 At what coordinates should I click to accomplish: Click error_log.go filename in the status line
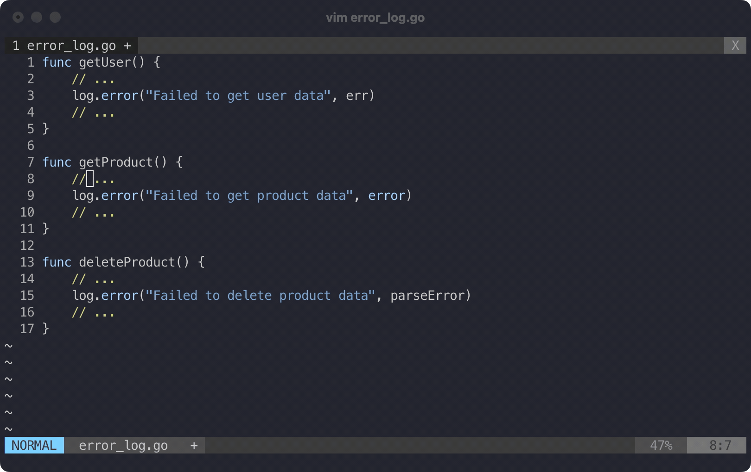pyautogui.click(x=123, y=445)
